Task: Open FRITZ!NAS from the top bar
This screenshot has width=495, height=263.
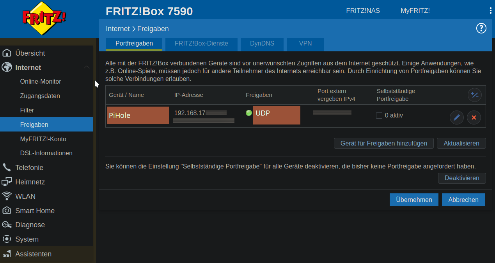Action: [363, 11]
